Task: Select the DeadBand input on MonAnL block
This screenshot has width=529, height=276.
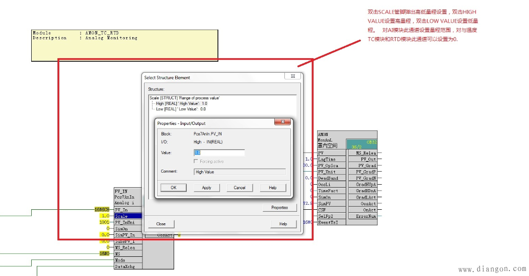Action: coord(332,178)
